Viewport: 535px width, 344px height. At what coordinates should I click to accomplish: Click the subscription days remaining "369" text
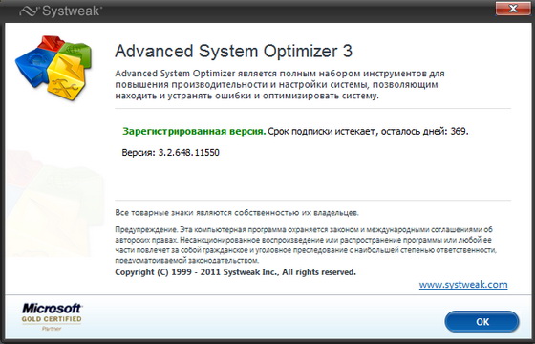pos(459,132)
